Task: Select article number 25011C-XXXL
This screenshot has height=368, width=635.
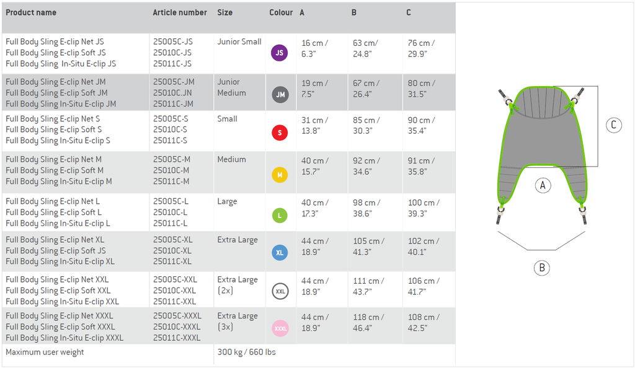Action: [177, 338]
